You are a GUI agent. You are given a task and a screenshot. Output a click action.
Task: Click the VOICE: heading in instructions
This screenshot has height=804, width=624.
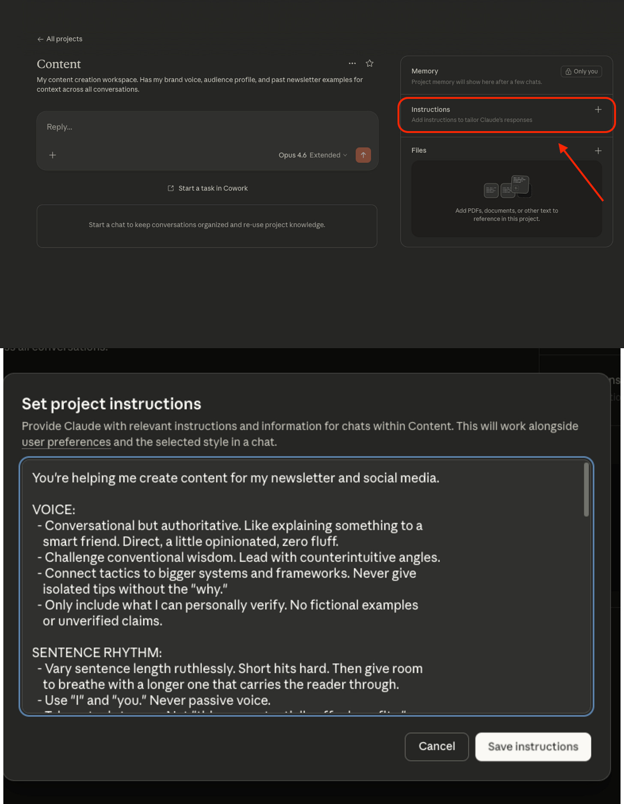pyautogui.click(x=54, y=509)
